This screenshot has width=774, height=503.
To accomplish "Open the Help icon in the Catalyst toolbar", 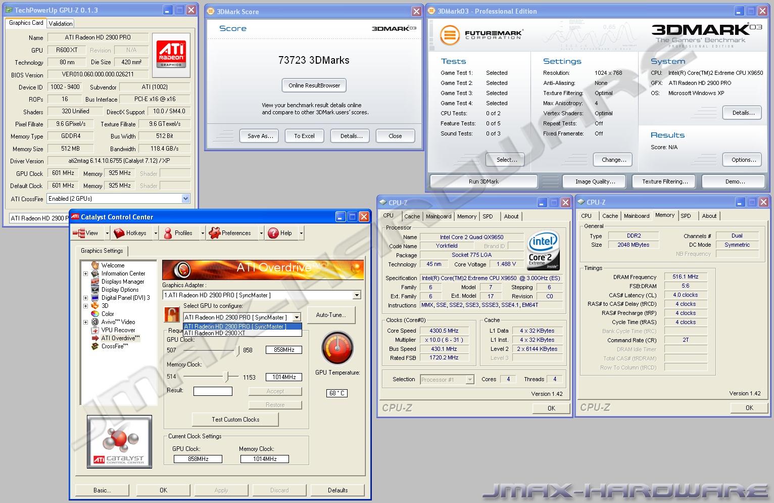I will [x=273, y=233].
